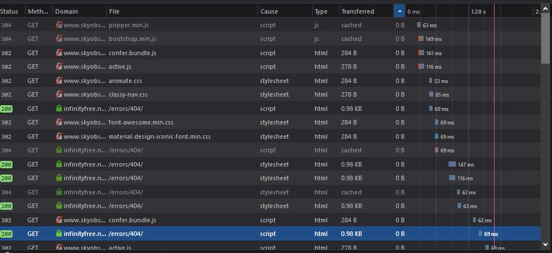Screen dimensions: 552x253
Task: Click 200 status badge in 147 ms row
Action: pyautogui.click(x=6, y=164)
